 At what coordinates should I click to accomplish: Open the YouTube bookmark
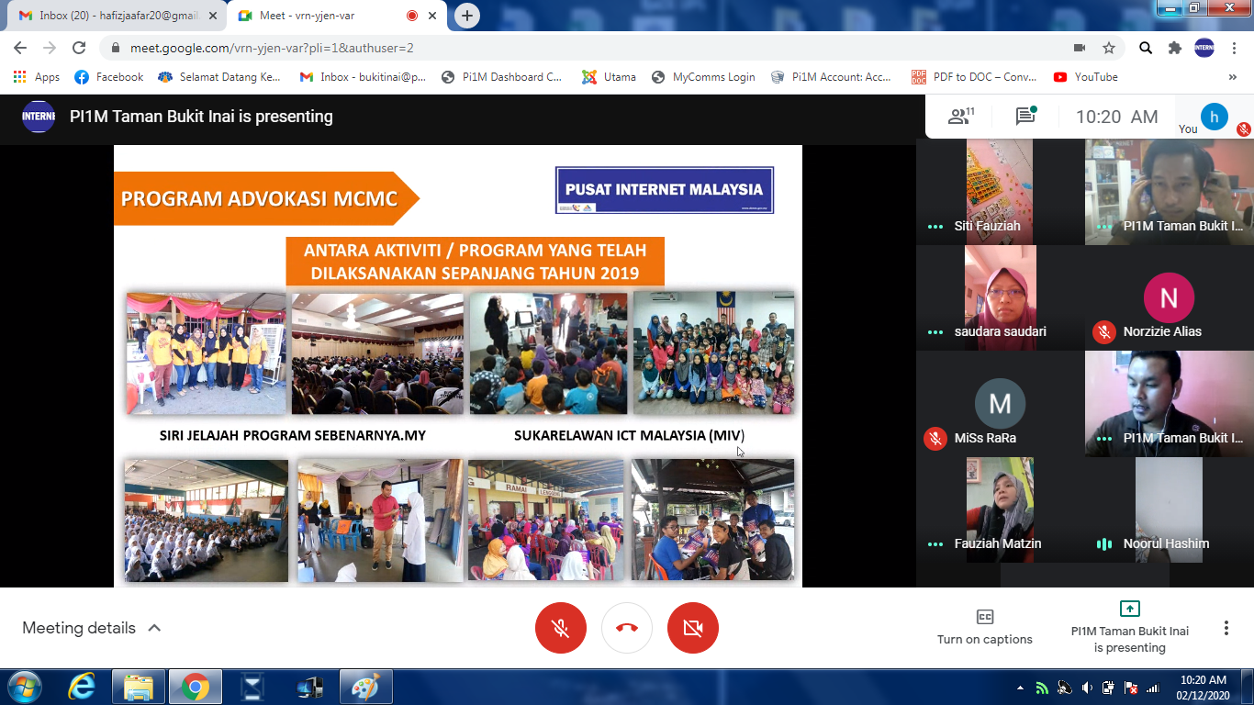tap(1086, 77)
